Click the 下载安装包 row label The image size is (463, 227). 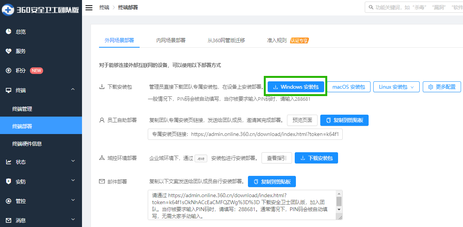(x=120, y=87)
